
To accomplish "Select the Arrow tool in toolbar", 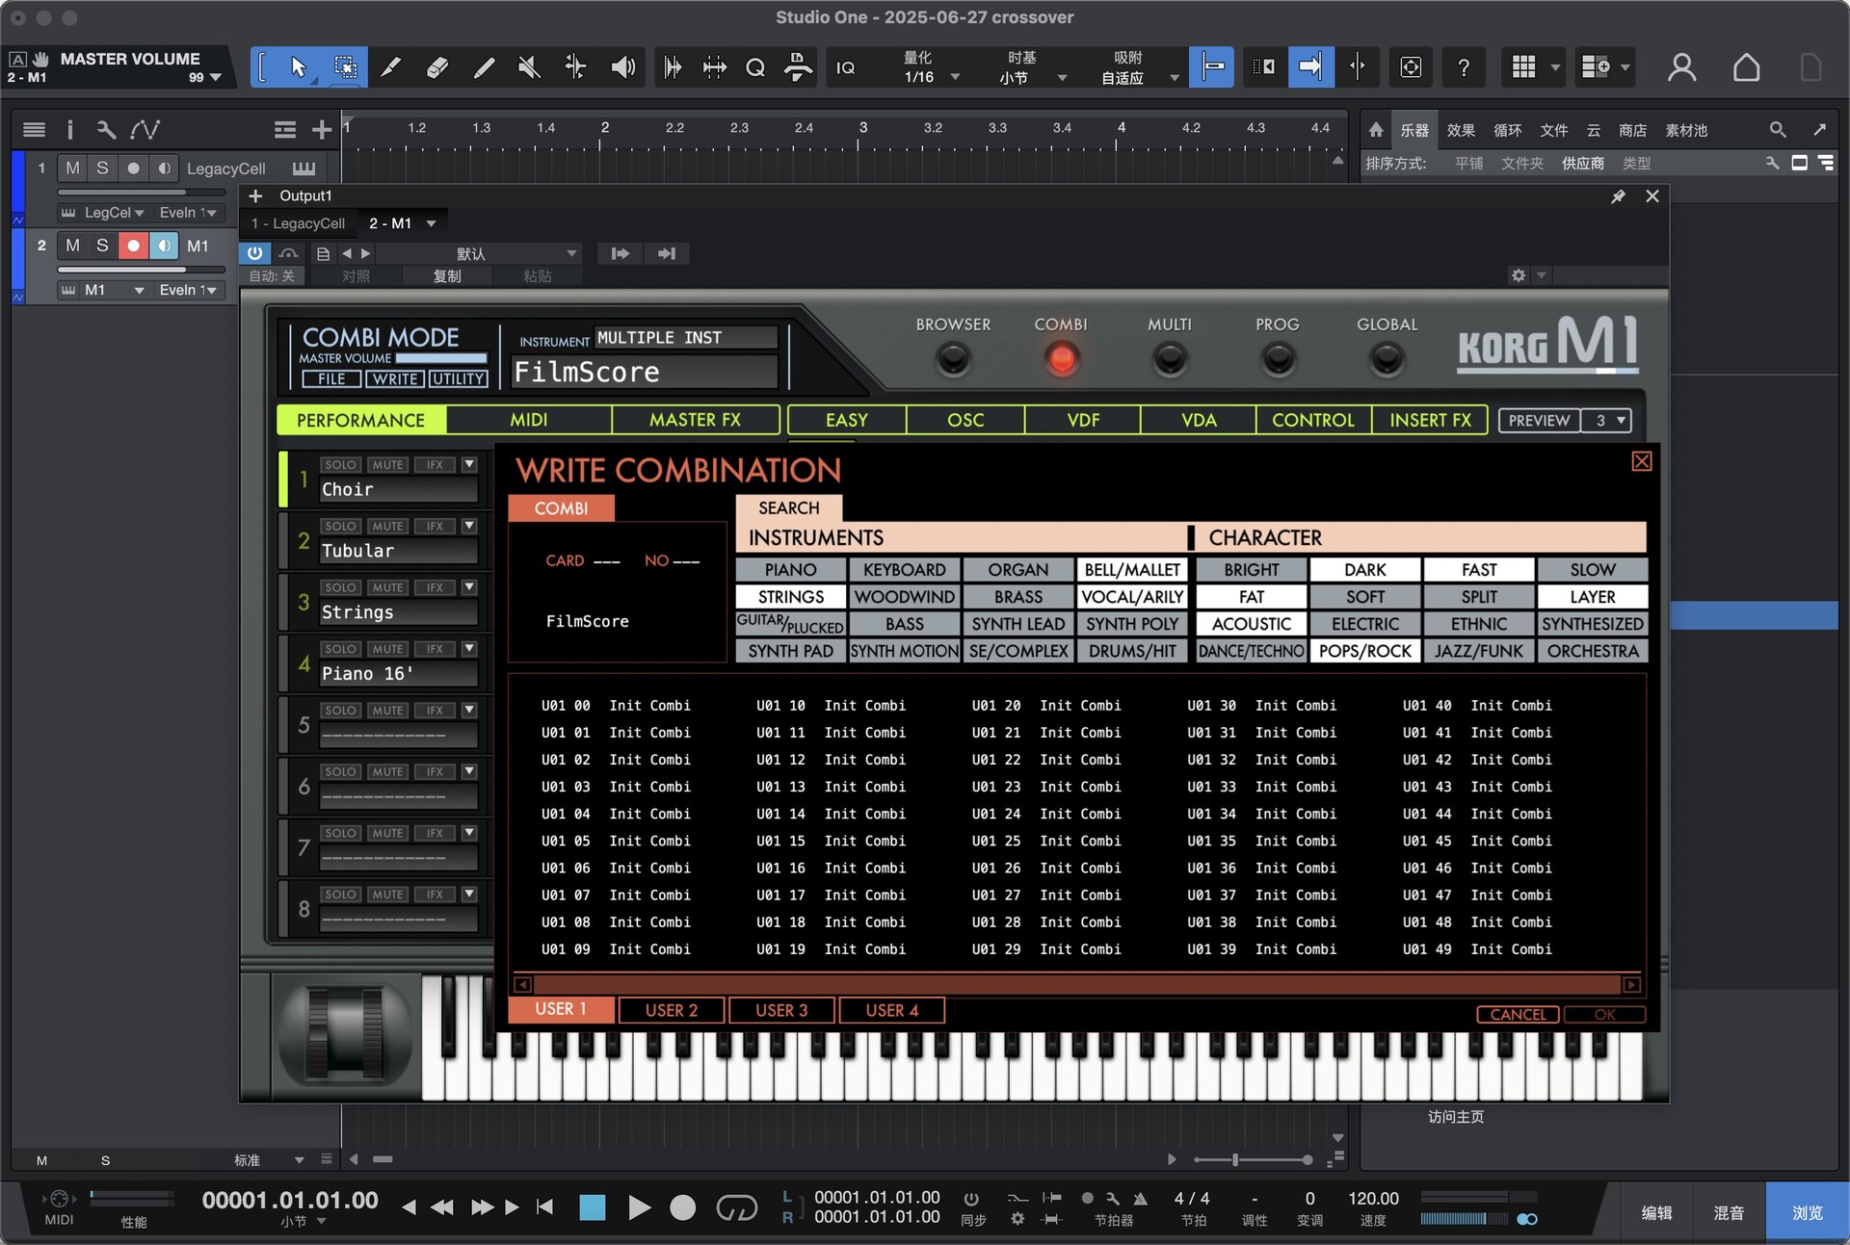I will point(298,66).
